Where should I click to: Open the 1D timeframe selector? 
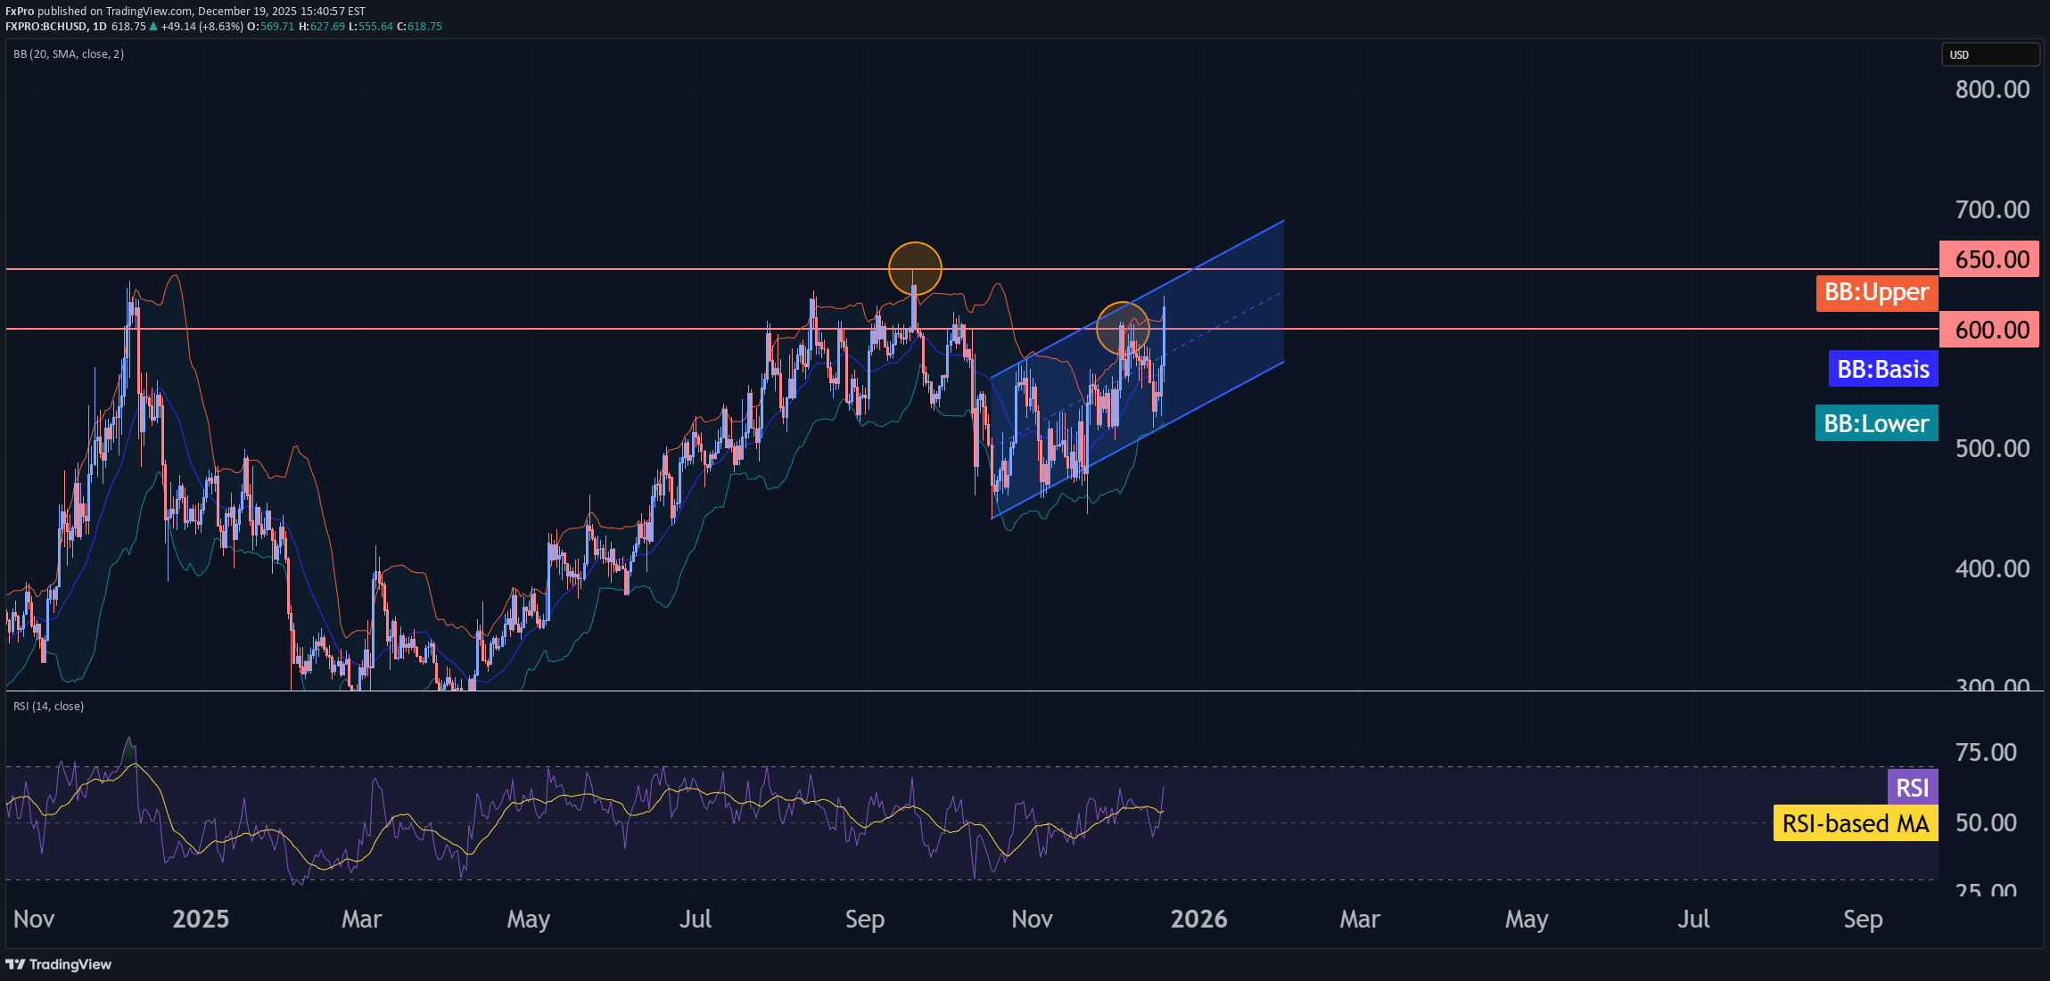tap(99, 27)
